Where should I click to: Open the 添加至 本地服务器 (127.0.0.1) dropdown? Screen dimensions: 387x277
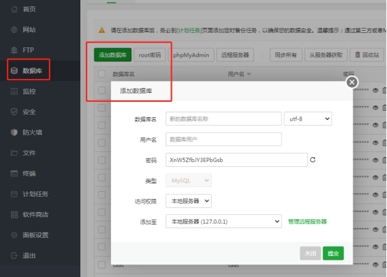coord(224,221)
